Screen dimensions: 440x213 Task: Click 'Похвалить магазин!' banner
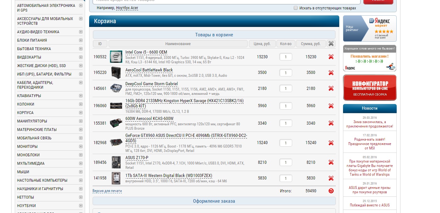click(x=370, y=58)
